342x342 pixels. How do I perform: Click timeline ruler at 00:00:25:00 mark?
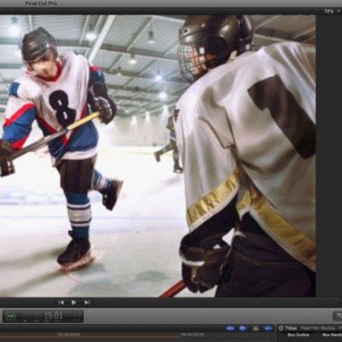(x=193, y=334)
